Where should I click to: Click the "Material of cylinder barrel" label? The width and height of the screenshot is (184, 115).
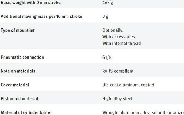26,112
